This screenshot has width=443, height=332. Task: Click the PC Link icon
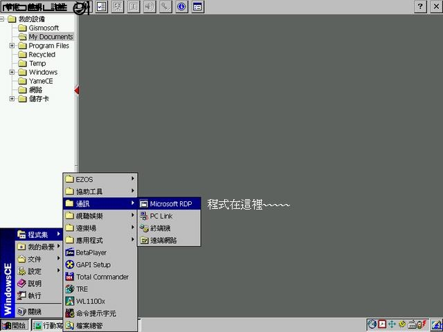click(144, 216)
